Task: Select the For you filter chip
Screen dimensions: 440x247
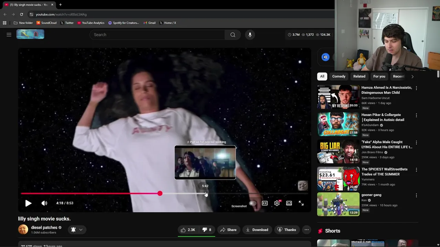Action: pyautogui.click(x=379, y=77)
